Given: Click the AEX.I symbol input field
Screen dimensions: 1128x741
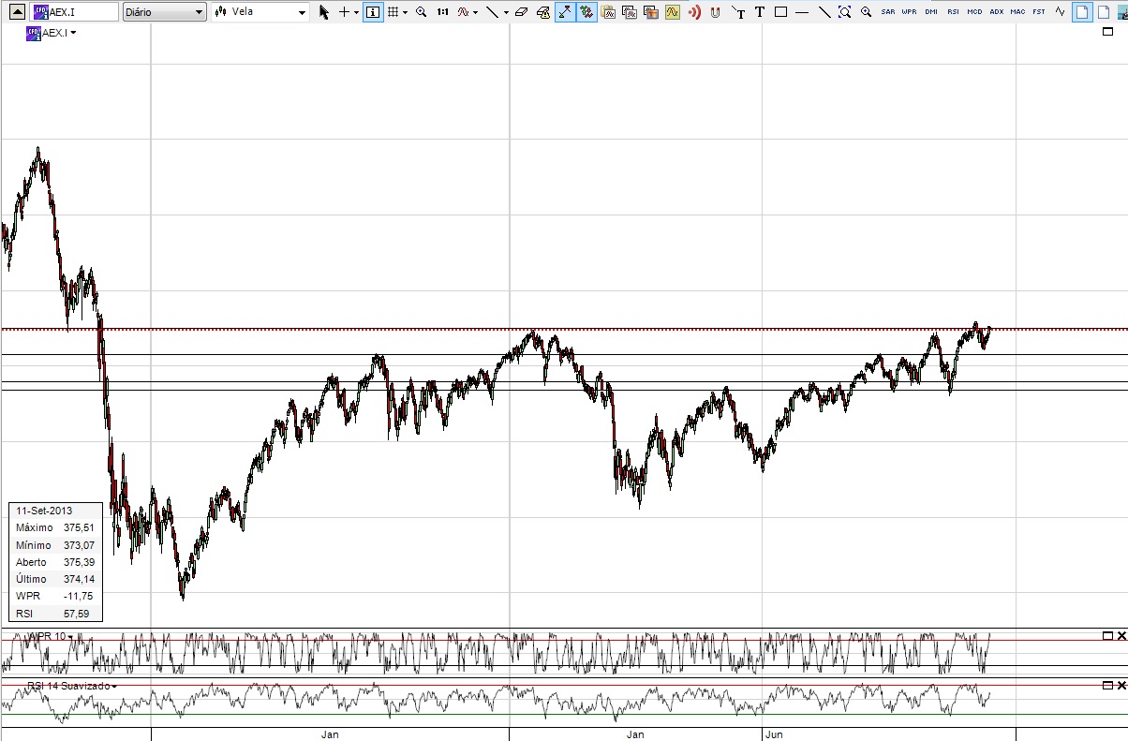Looking at the screenshot, I should [x=73, y=12].
